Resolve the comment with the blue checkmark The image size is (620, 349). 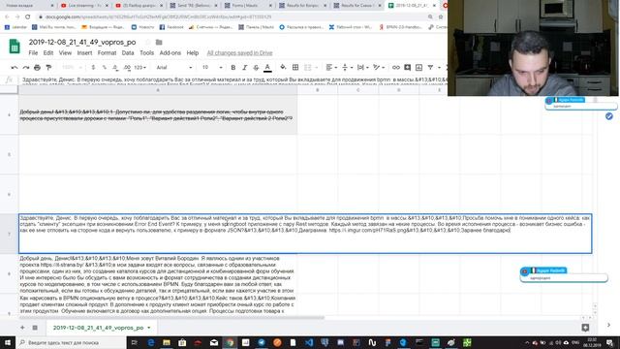click(609, 116)
